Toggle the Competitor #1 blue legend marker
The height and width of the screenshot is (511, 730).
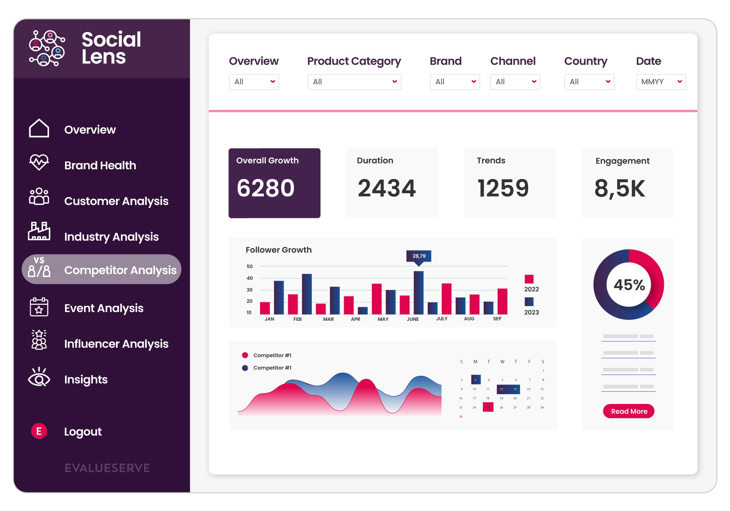click(x=245, y=367)
